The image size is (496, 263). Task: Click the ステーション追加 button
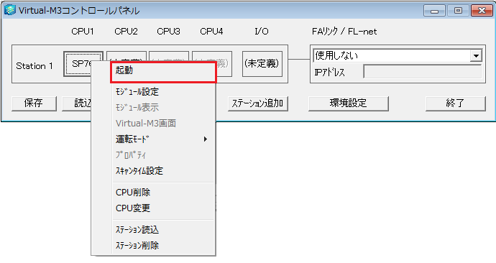(x=258, y=103)
